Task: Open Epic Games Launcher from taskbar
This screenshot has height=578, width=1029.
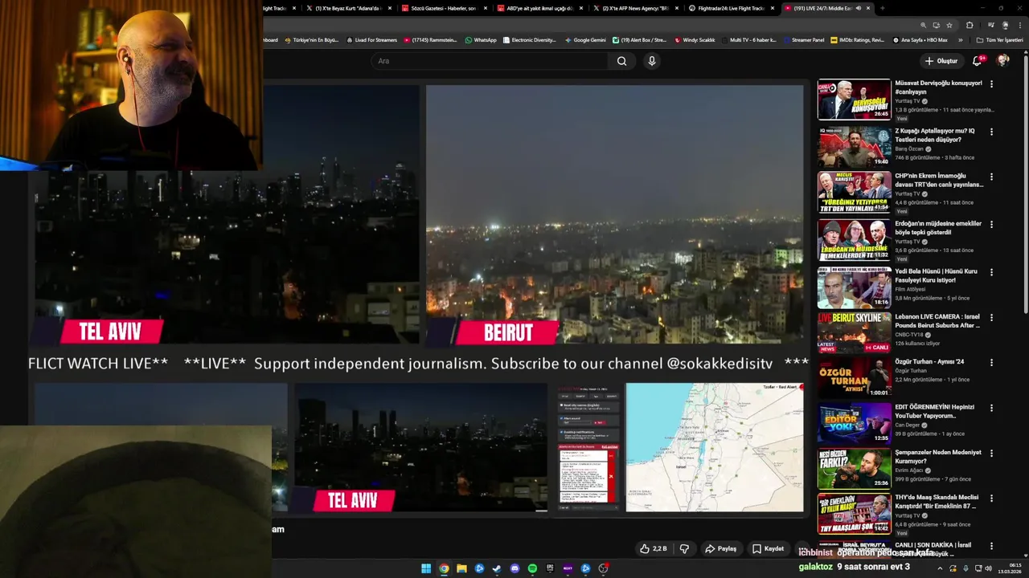Action: point(550,568)
